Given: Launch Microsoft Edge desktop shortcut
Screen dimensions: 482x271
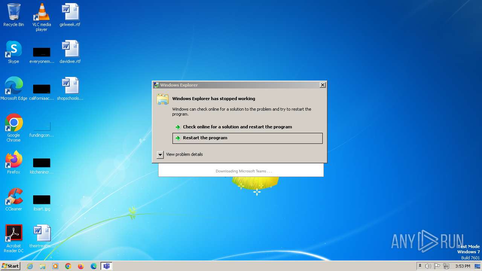Looking at the screenshot, I should click(x=14, y=89).
